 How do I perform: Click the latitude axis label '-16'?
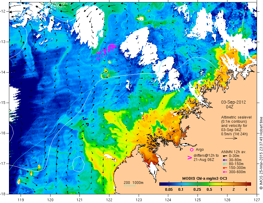tap(3, 133)
